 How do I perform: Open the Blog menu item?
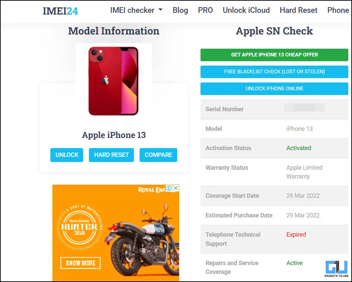(x=180, y=10)
